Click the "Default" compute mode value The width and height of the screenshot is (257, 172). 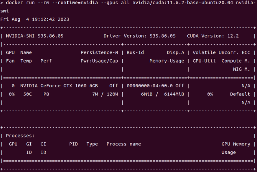coord(240,94)
